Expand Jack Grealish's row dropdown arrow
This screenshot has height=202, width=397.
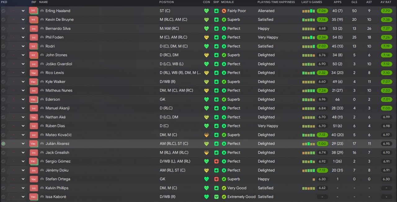pyautogui.click(x=23, y=153)
